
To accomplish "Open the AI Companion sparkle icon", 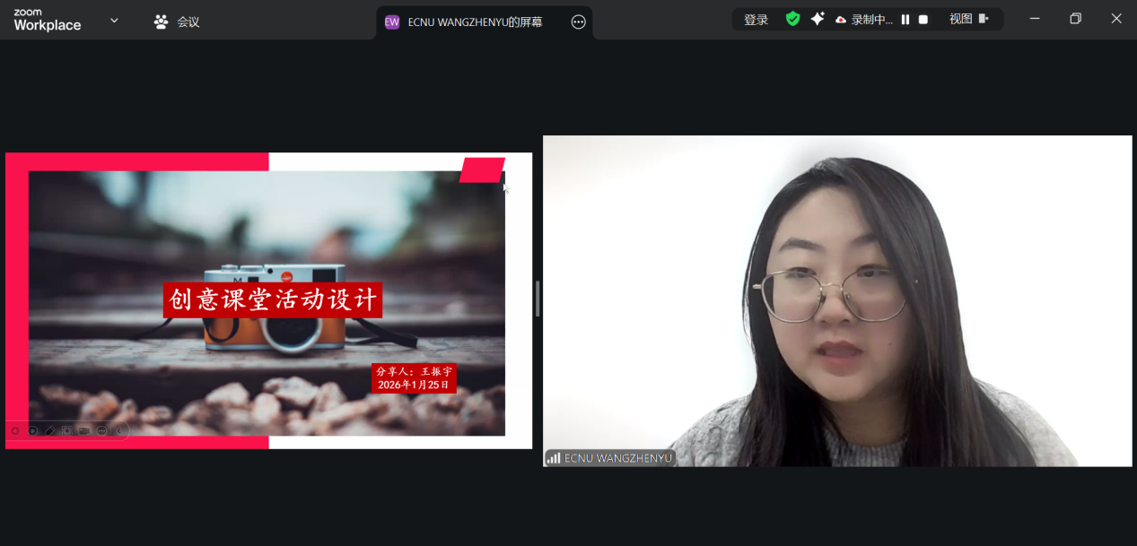I will point(817,19).
